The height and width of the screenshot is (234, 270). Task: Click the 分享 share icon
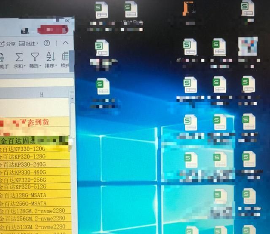(x=3, y=44)
